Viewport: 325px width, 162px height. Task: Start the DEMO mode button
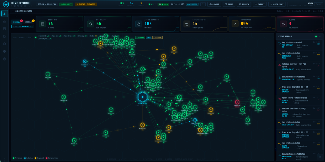[x=229, y=4]
